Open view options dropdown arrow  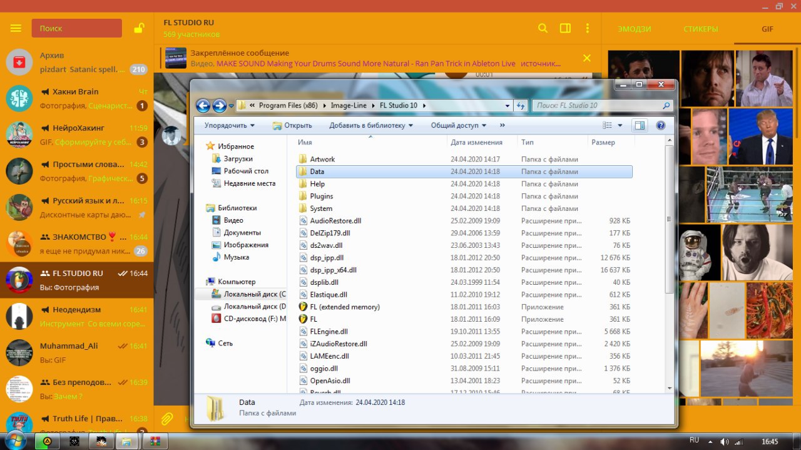tap(620, 125)
